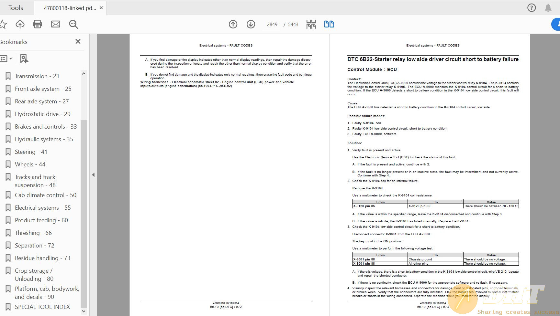Click bookmark icon beside Product feeding - 60
Screen dimensions: 560x316
coord(8,220)
